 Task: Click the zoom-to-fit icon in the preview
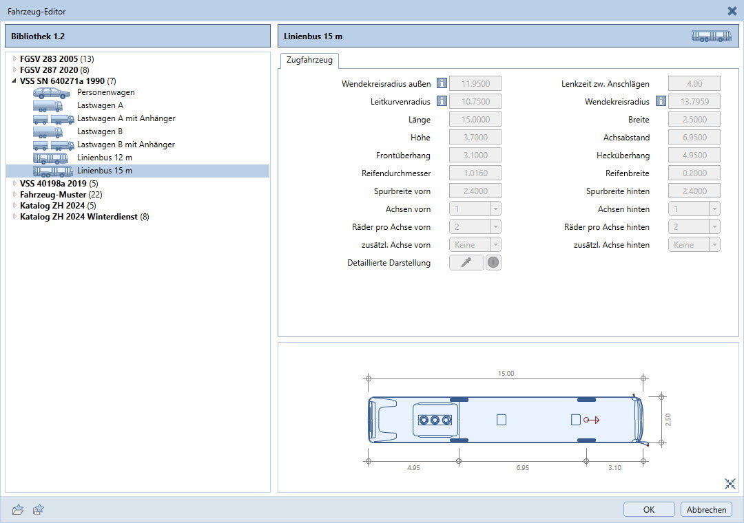[730, 484]
